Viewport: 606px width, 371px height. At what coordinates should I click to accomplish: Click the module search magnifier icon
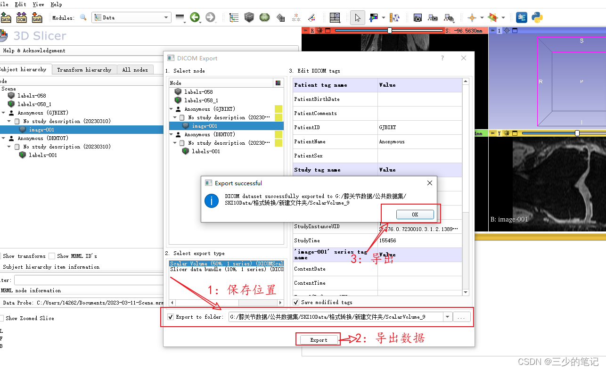point(83,17)
